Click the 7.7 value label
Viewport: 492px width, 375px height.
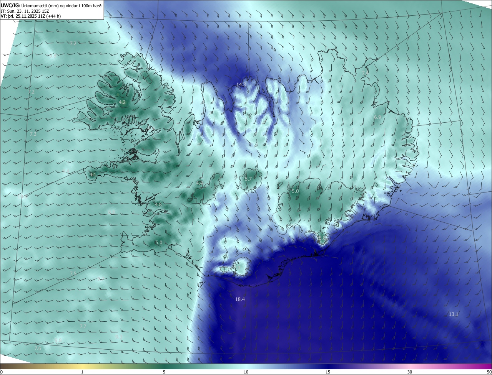[83, 326]
